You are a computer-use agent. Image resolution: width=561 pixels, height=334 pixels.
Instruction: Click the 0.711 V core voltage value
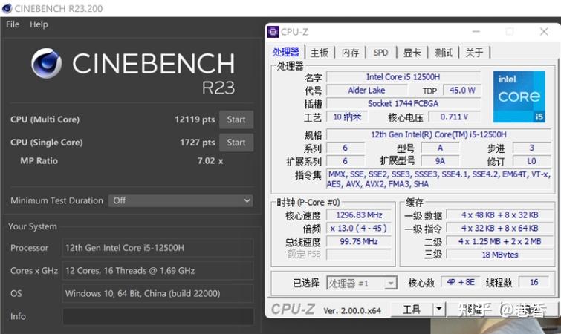(x=454, y=117)
